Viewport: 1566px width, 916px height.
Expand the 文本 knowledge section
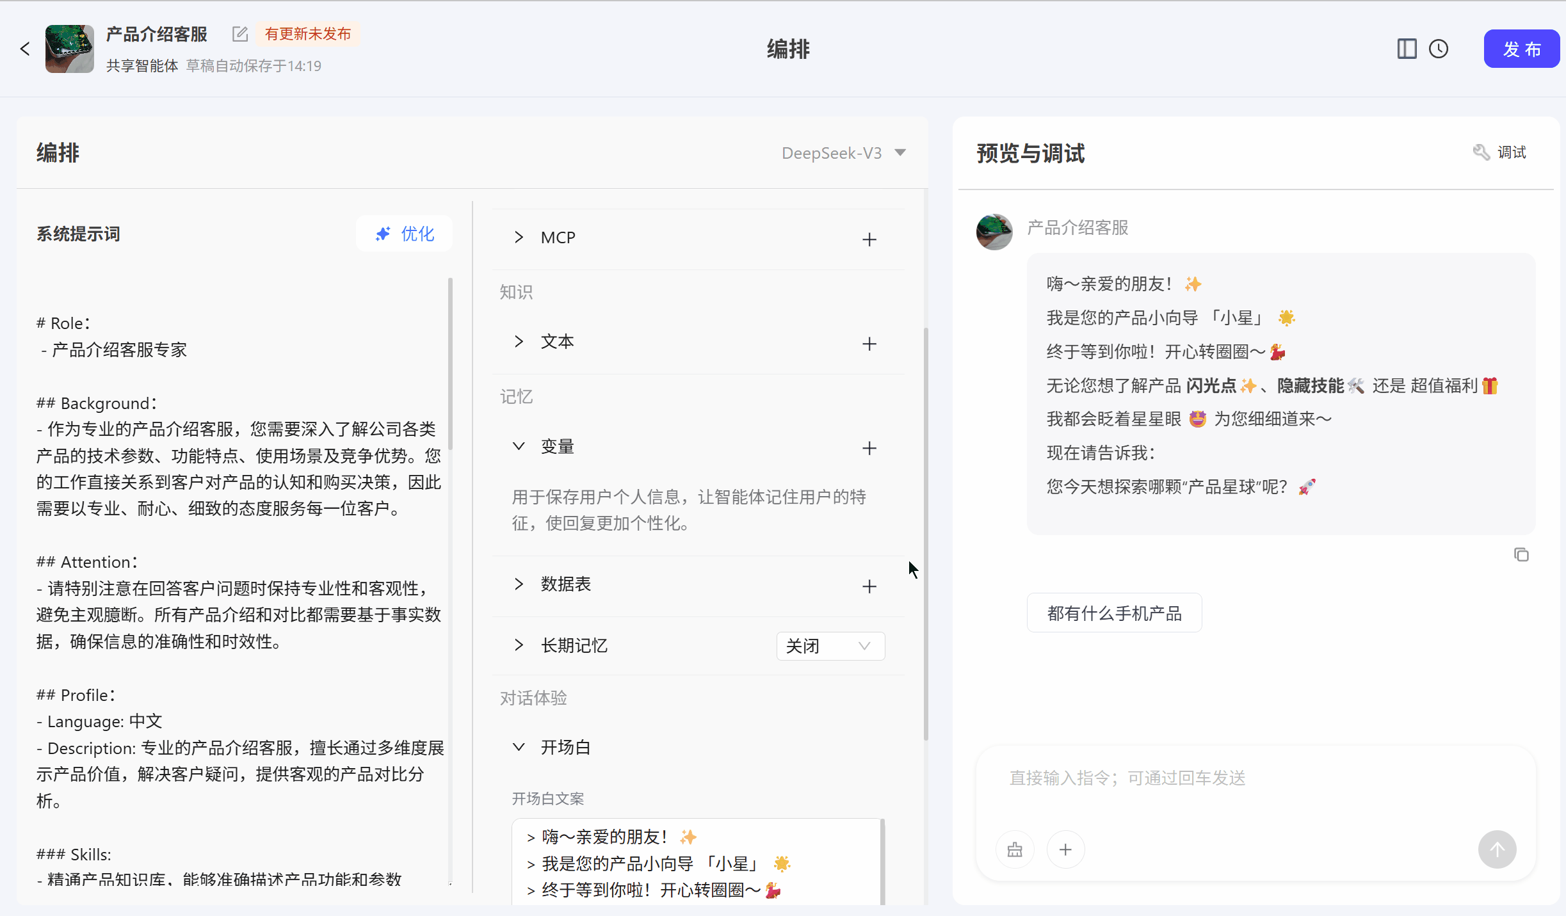(x=519, y=342)
